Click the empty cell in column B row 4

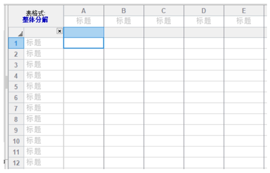[124, 75]
